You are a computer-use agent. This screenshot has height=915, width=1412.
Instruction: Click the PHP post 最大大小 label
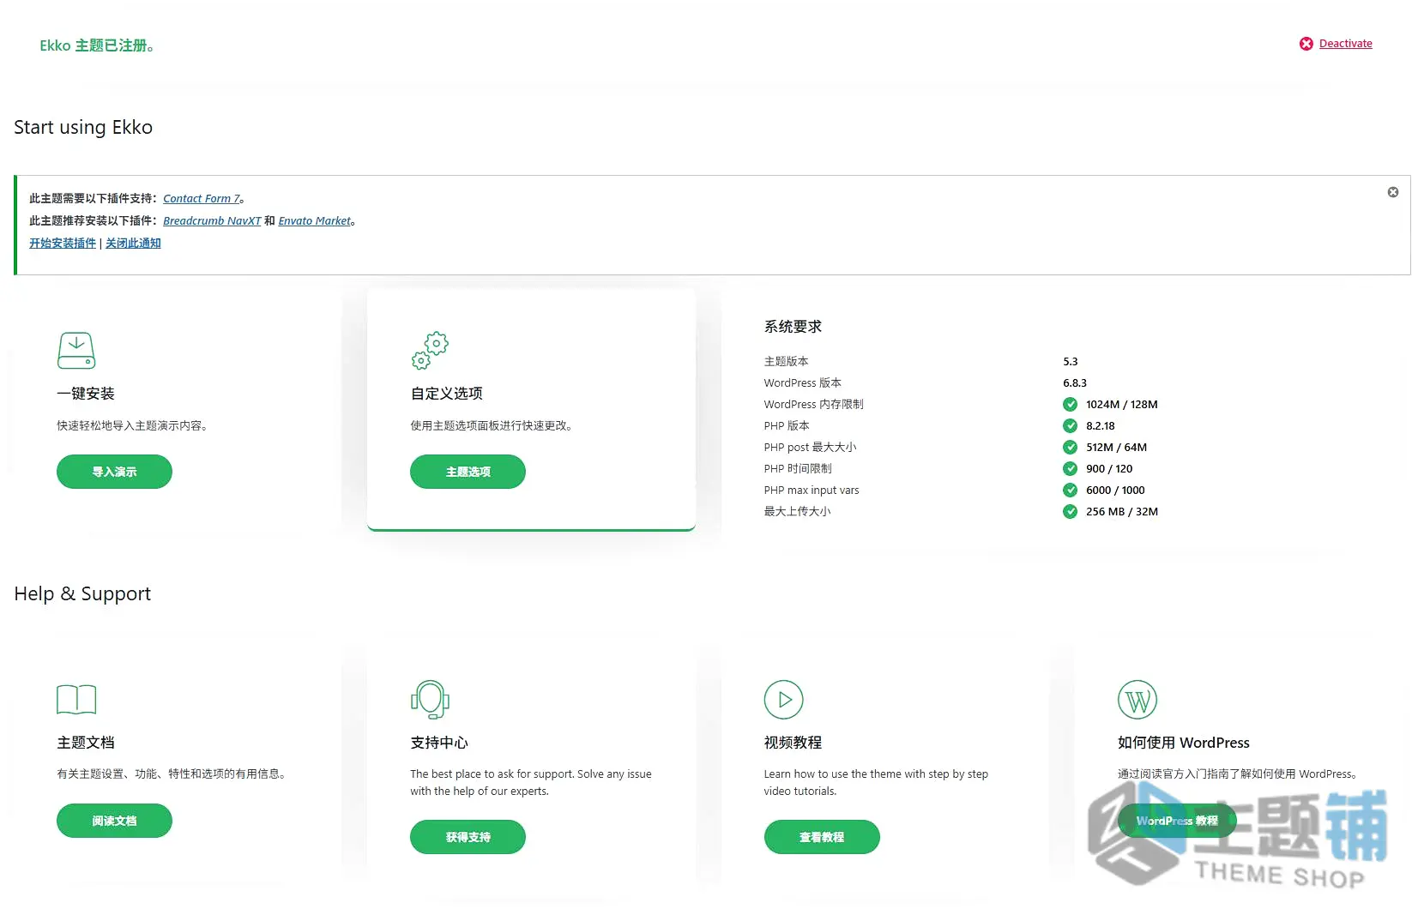[x=810, y=448]
